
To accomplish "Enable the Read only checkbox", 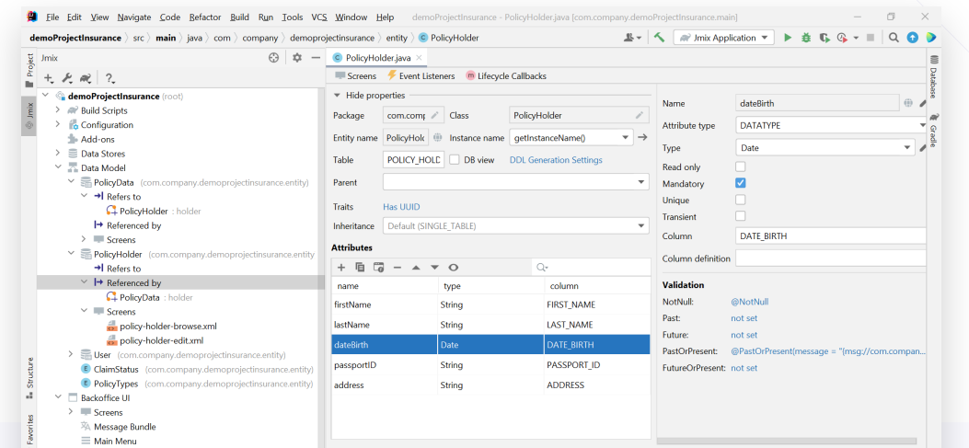I will [740, 167].
